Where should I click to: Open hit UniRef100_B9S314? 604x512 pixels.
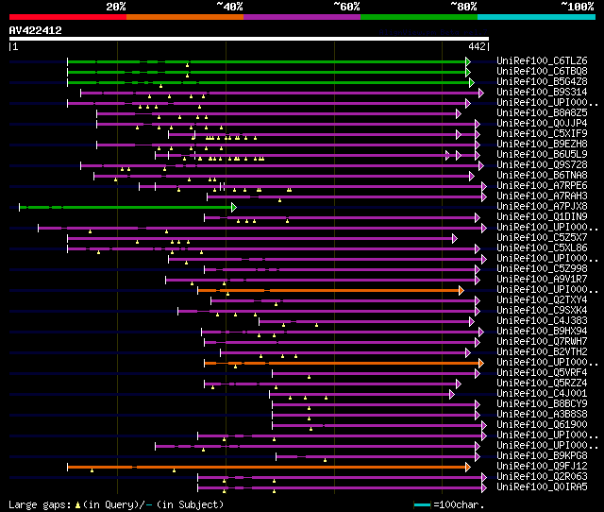pyautogui.click(x=542, y=93)
